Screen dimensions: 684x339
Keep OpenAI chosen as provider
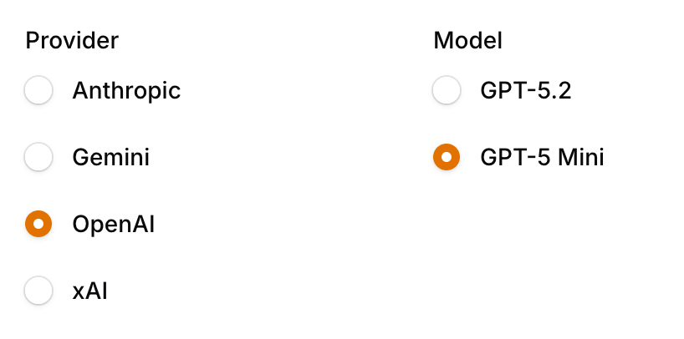[38, 224]
